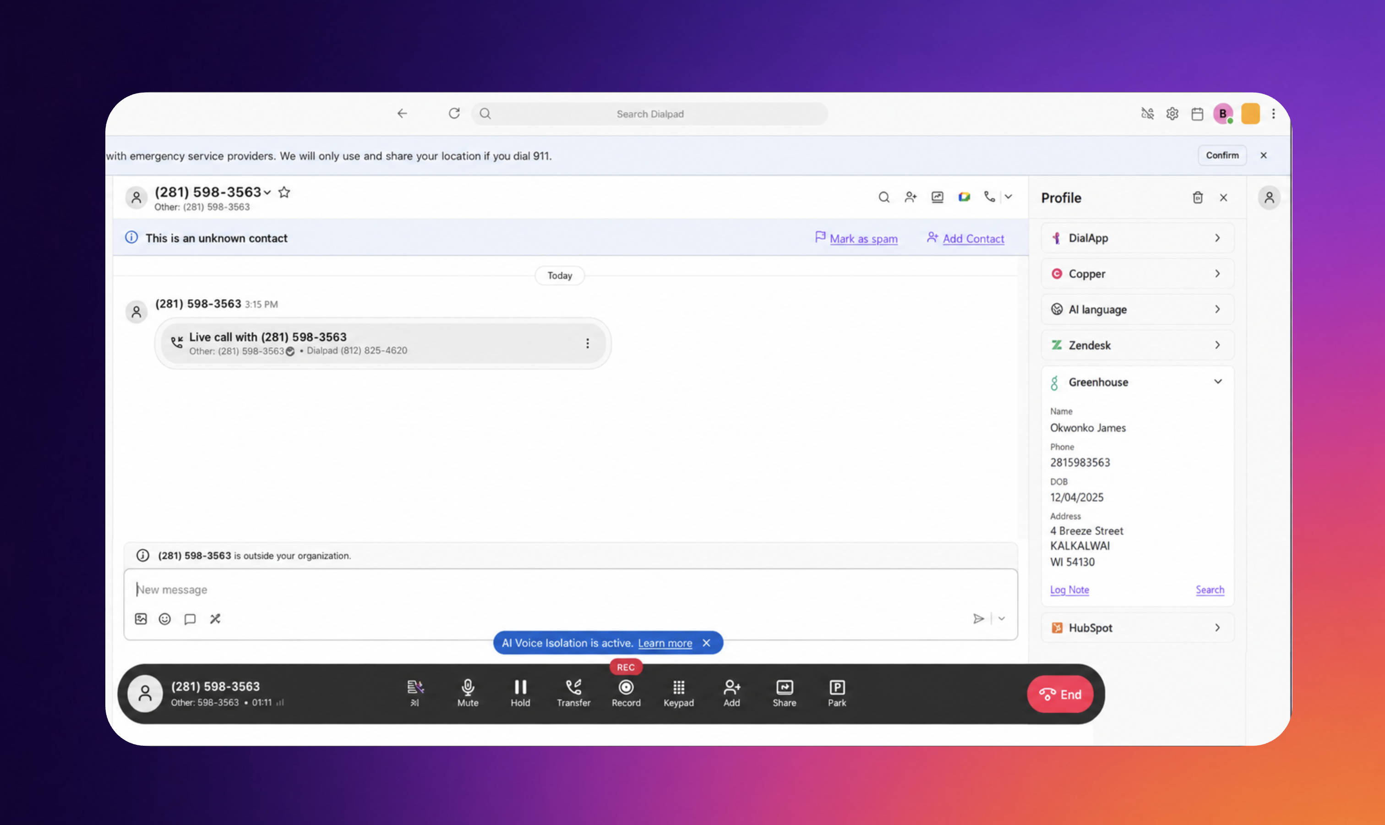Mute the microphone
This screenshot has height=825, width=1385.
pyautogui.click(x=468, y=693)
